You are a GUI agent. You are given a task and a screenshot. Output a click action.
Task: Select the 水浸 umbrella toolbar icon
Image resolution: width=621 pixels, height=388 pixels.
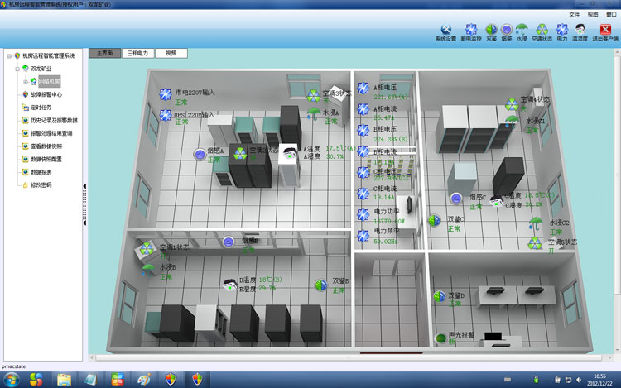[x=522, y=31]
